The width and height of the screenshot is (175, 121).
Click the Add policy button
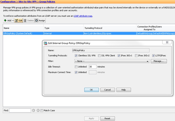(x=8, y=21)
